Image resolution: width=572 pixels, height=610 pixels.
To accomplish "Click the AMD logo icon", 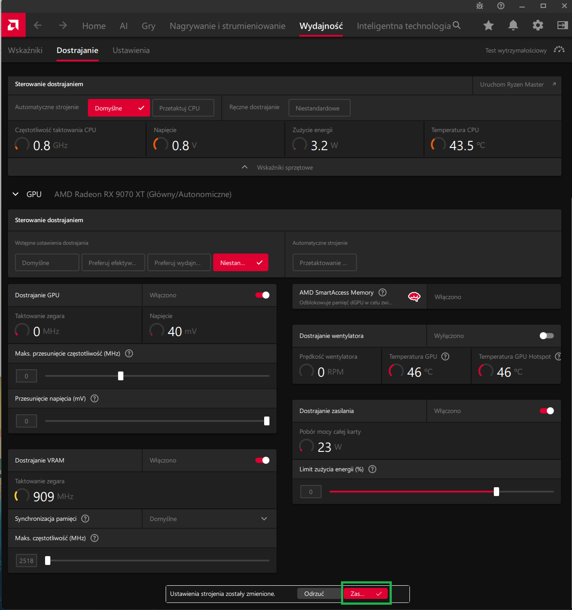I will [x=13, y=25].
